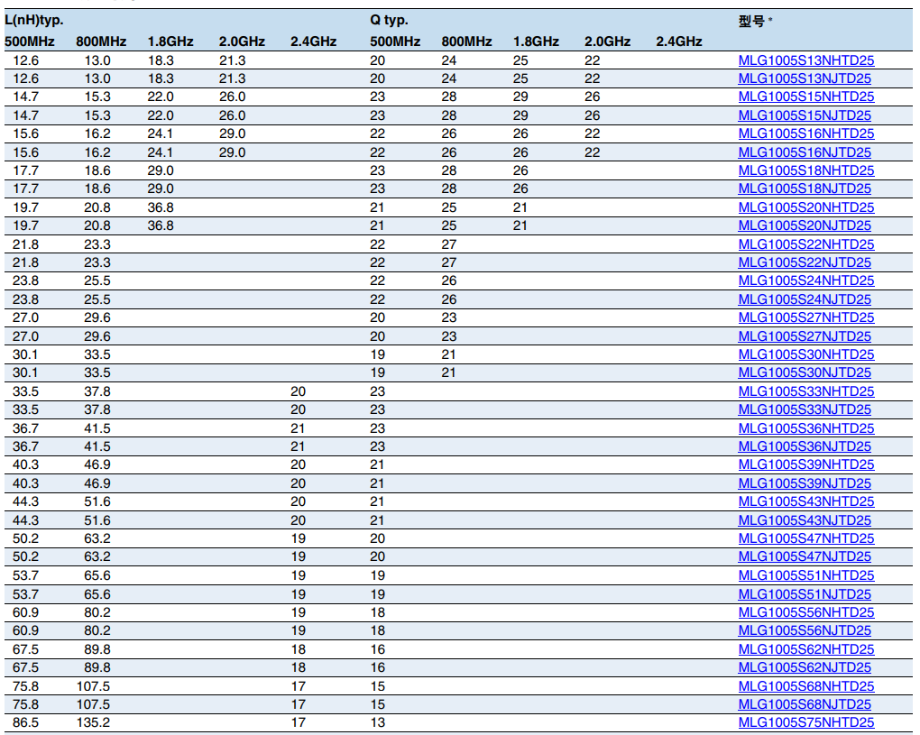Viewport: 920px width, 735px height.
Task: Open the MLG1005S43NJTD25 part link
Action: (805, 521)
